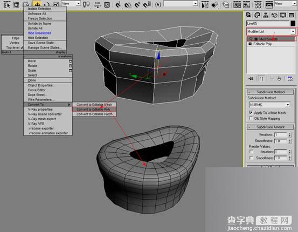
Task: Choose Convert to Editable Poly
Action: coord(94,109)
